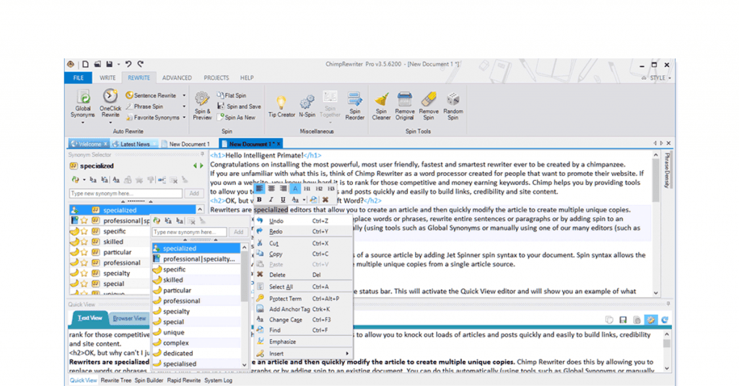The width and height of the screenshot is (739, 386).
Task: Align text left in floating mini toolbar
Action: click(259, 189)
